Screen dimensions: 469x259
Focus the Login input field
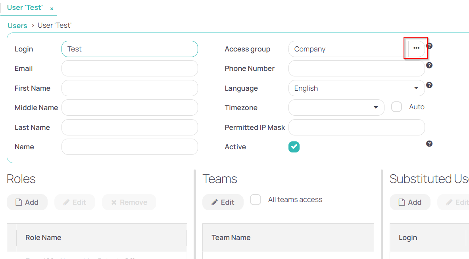click(129, 49)
